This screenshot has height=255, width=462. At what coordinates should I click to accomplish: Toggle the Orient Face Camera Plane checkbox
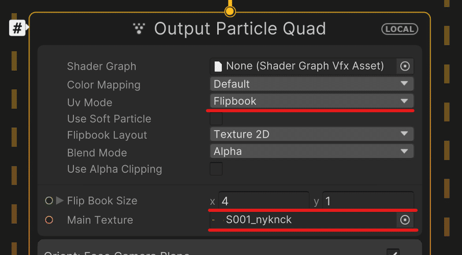point(393,252)
